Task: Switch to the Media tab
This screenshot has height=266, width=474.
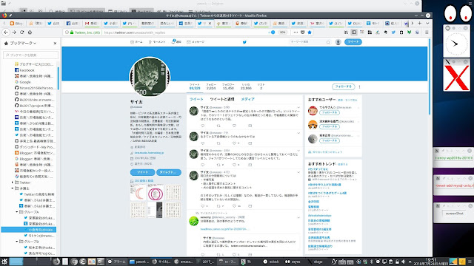Action: coord(247,99)
